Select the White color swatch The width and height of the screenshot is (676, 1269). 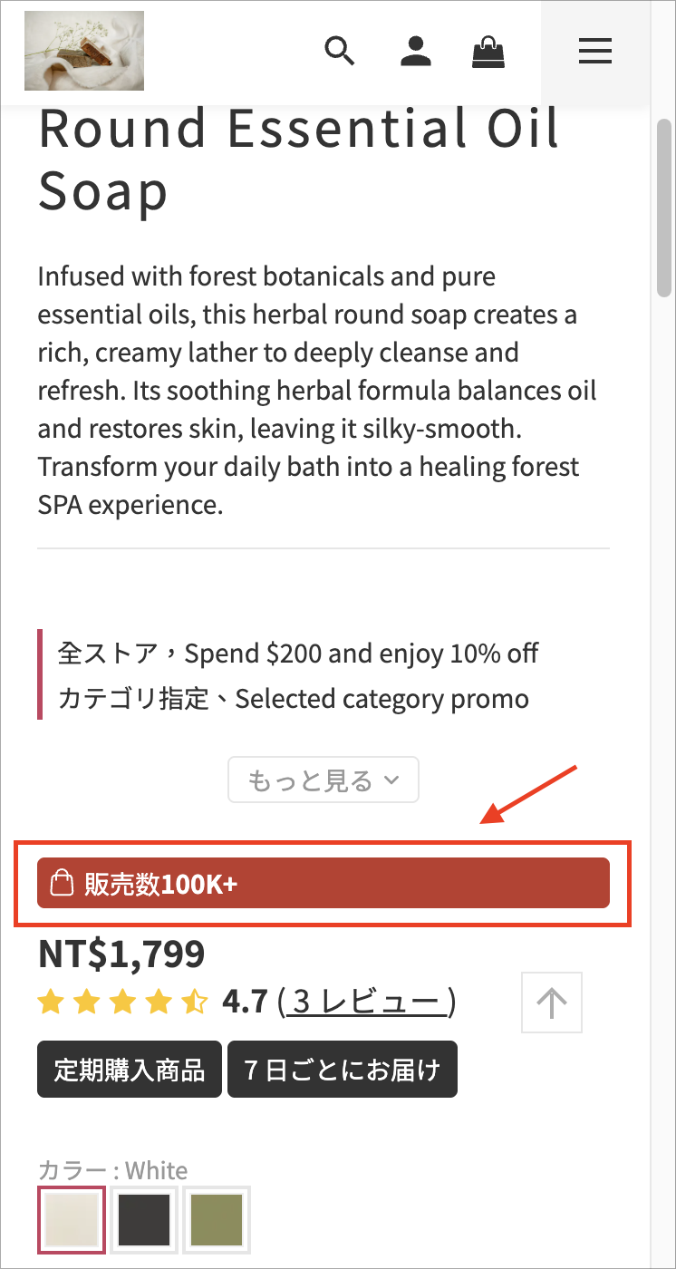(72, 1219)
